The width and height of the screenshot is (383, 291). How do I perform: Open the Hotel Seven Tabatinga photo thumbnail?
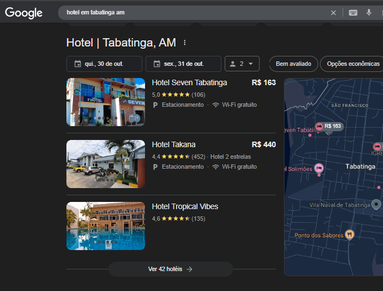106,102
